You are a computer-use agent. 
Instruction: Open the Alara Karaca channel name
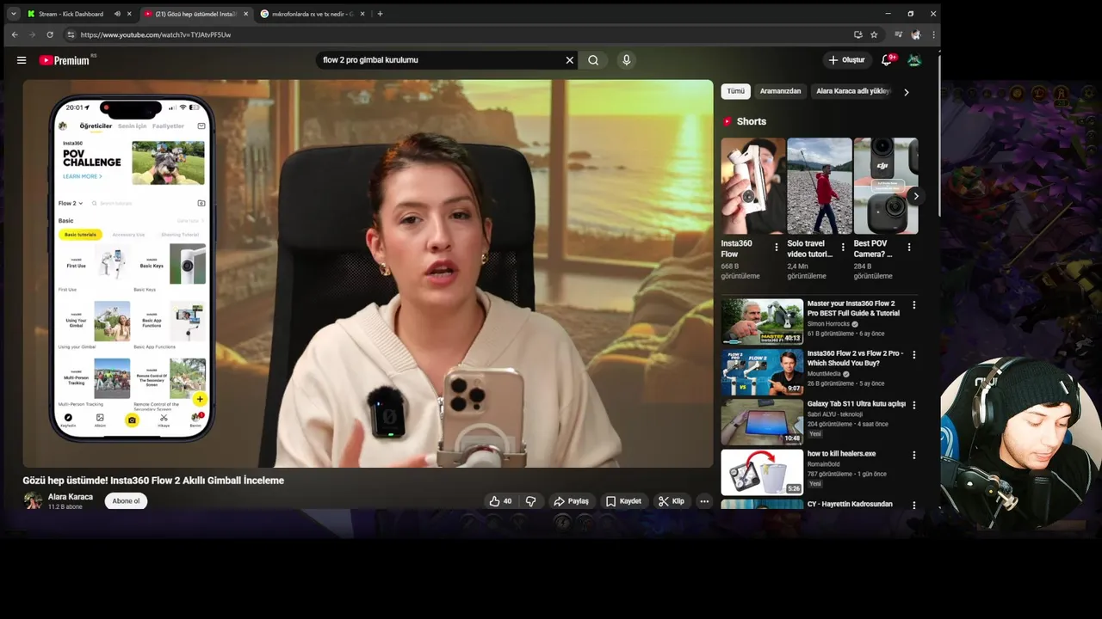click(x=71, y=497)
